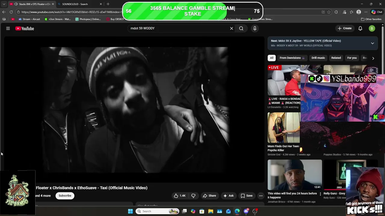
Task: Open YouTube notifications bell
Action: pyautogui.click(x=360, y=28)
